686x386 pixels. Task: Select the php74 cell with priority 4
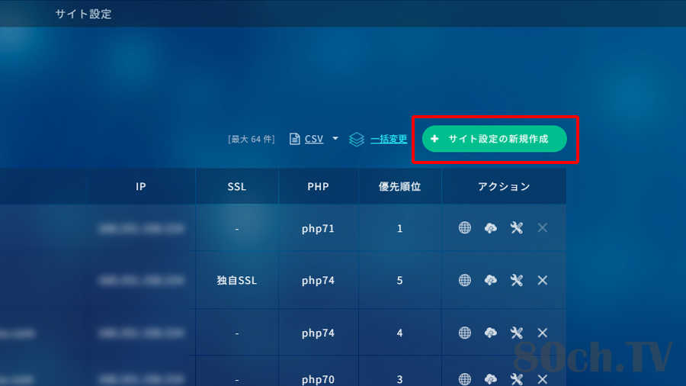point(318,333)
